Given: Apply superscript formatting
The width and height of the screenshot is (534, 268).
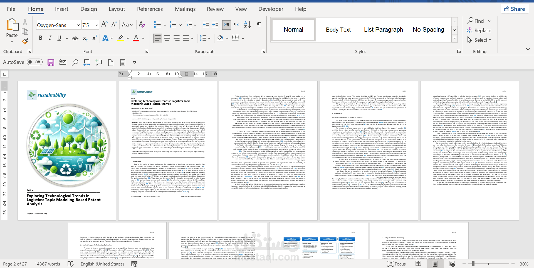Looking at the screenshot, I should [x=95, y=37].
